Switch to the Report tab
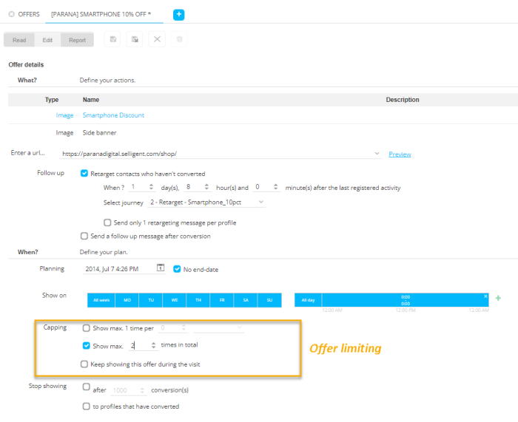Viewport: 518px width, 422px height. coord(77,40)
